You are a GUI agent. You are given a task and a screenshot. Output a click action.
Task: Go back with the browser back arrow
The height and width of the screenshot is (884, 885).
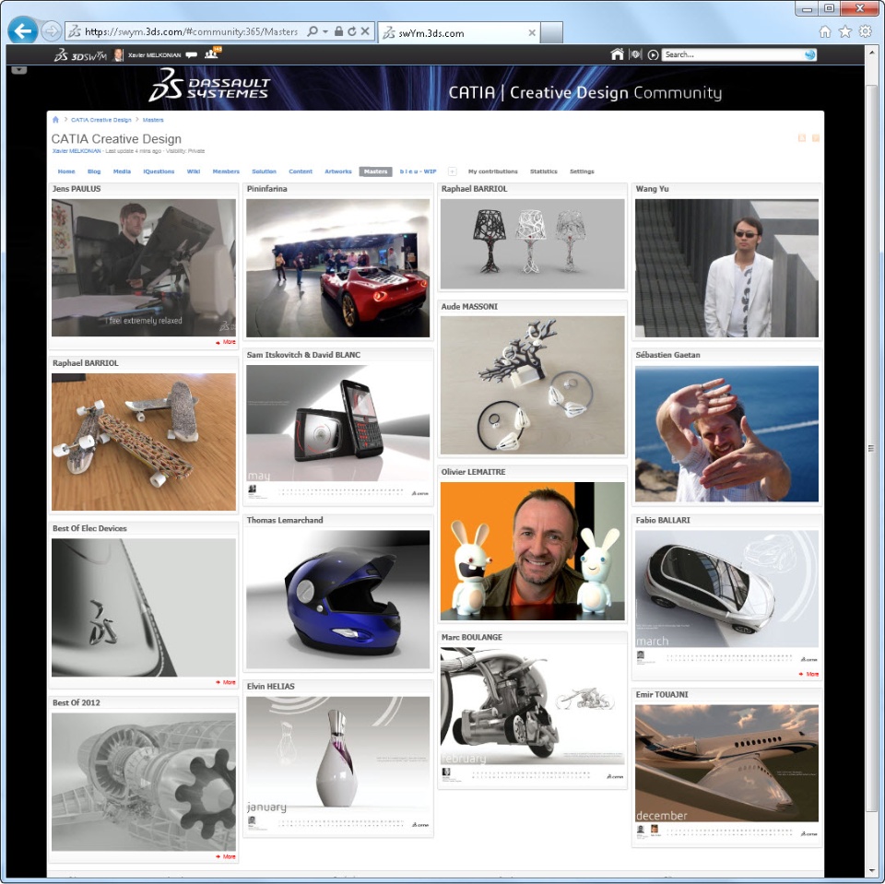22,30
